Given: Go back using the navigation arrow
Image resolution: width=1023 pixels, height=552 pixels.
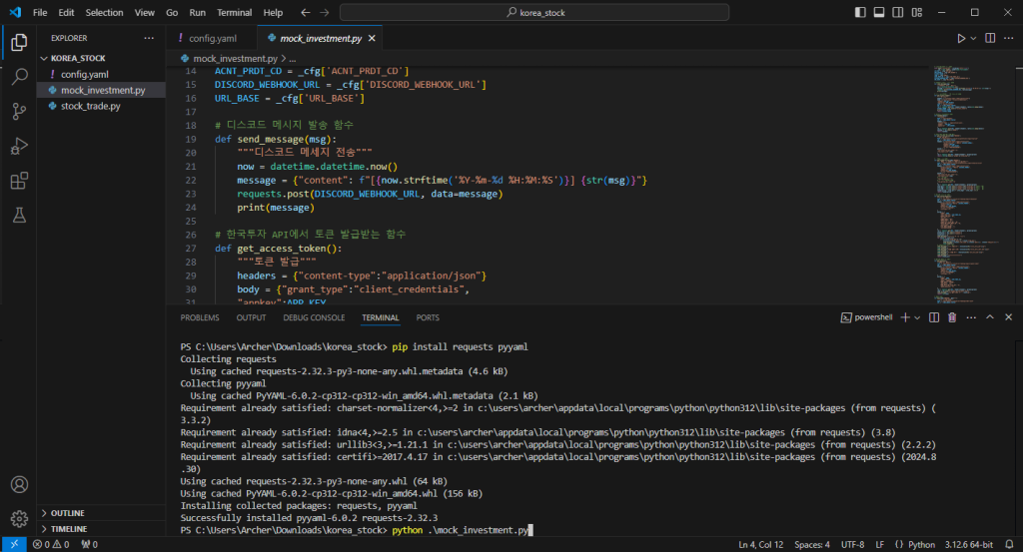Looking at the screenshot, I should pos(306,12).
